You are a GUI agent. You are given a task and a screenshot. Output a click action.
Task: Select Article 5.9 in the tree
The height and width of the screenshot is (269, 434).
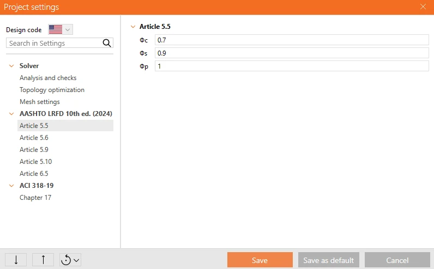coord(34,150)
